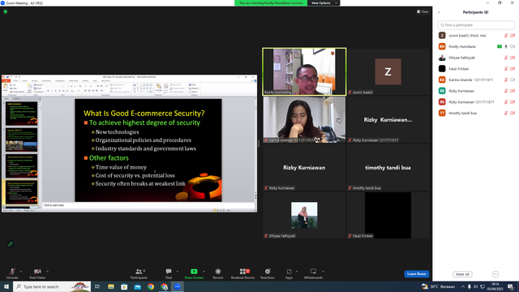The height and width of the screenshot is (292, 519).
Task: Click the File tab in shared PowerPoint
Action: (6, 81)
